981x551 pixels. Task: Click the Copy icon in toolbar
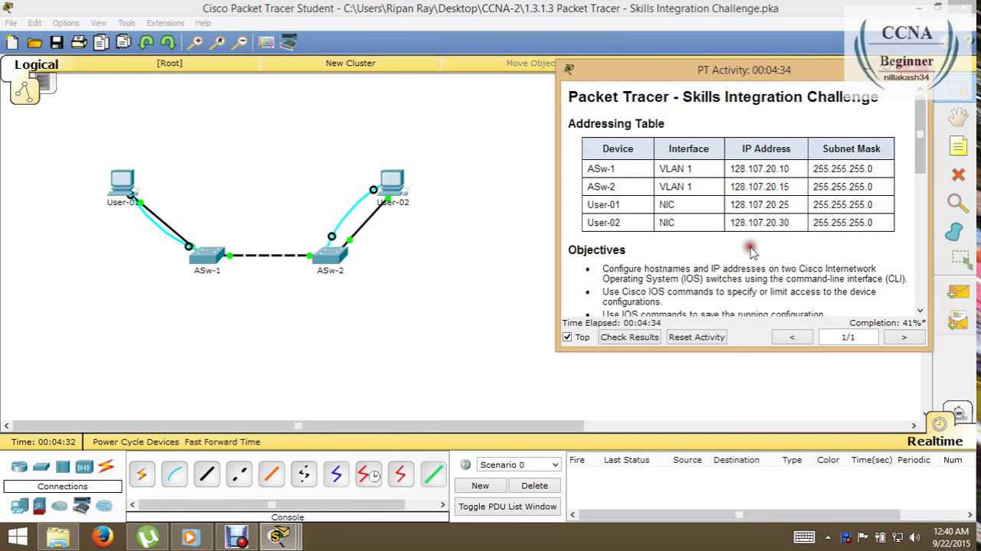[101, 43]
